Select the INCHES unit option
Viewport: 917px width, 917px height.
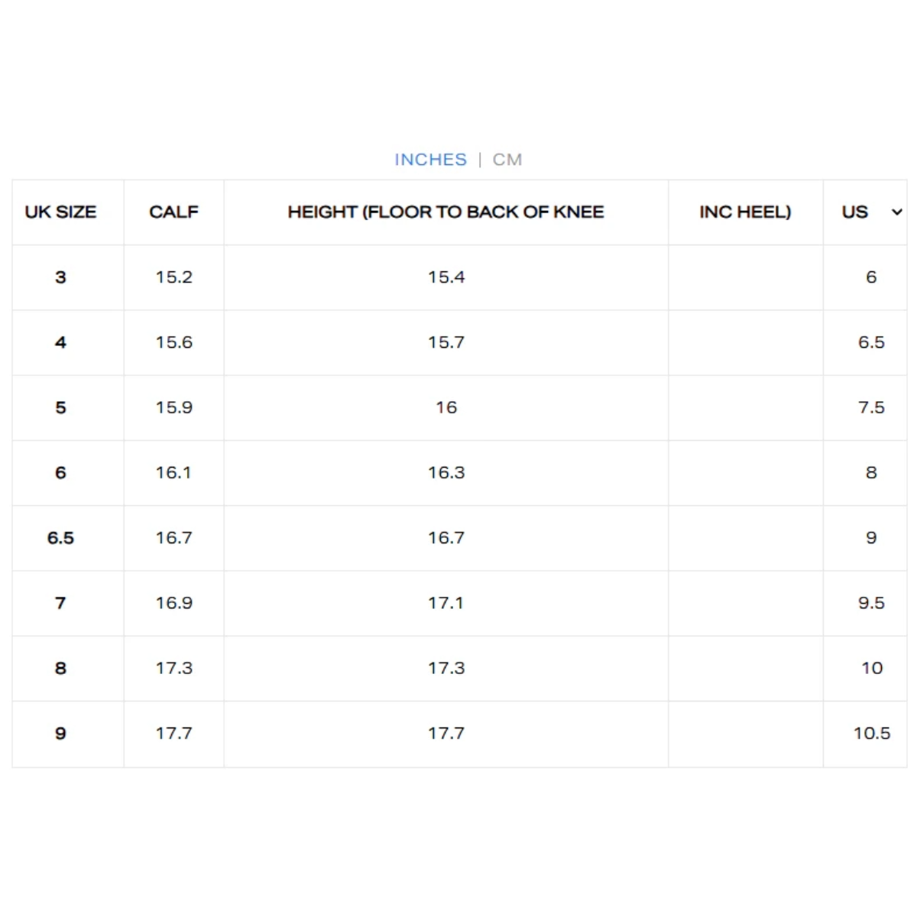pyautogui.click(x=430, y=160)
